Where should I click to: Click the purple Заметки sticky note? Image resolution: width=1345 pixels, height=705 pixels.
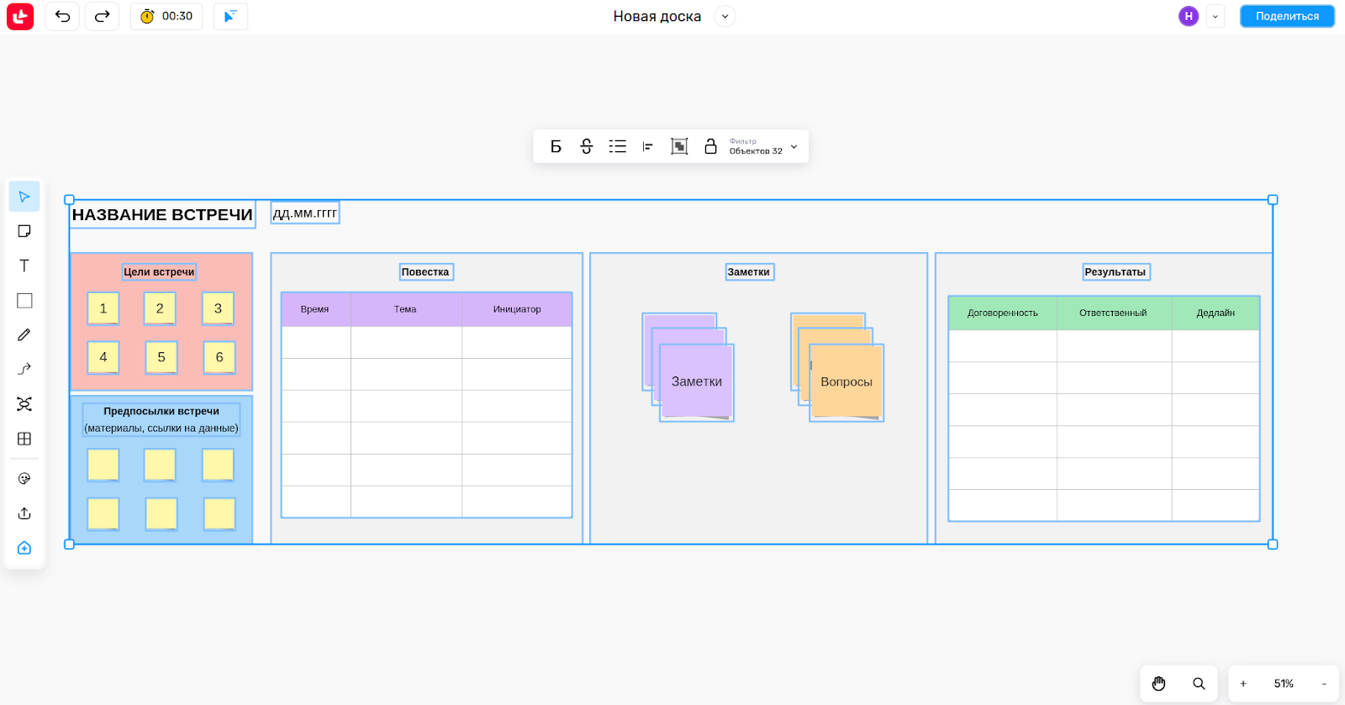[697, 381]
